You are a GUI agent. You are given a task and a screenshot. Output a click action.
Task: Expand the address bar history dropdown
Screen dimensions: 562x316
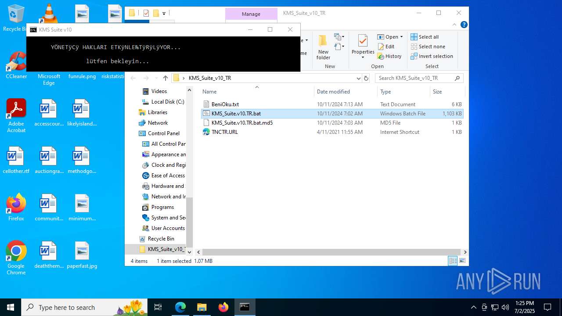358,78
